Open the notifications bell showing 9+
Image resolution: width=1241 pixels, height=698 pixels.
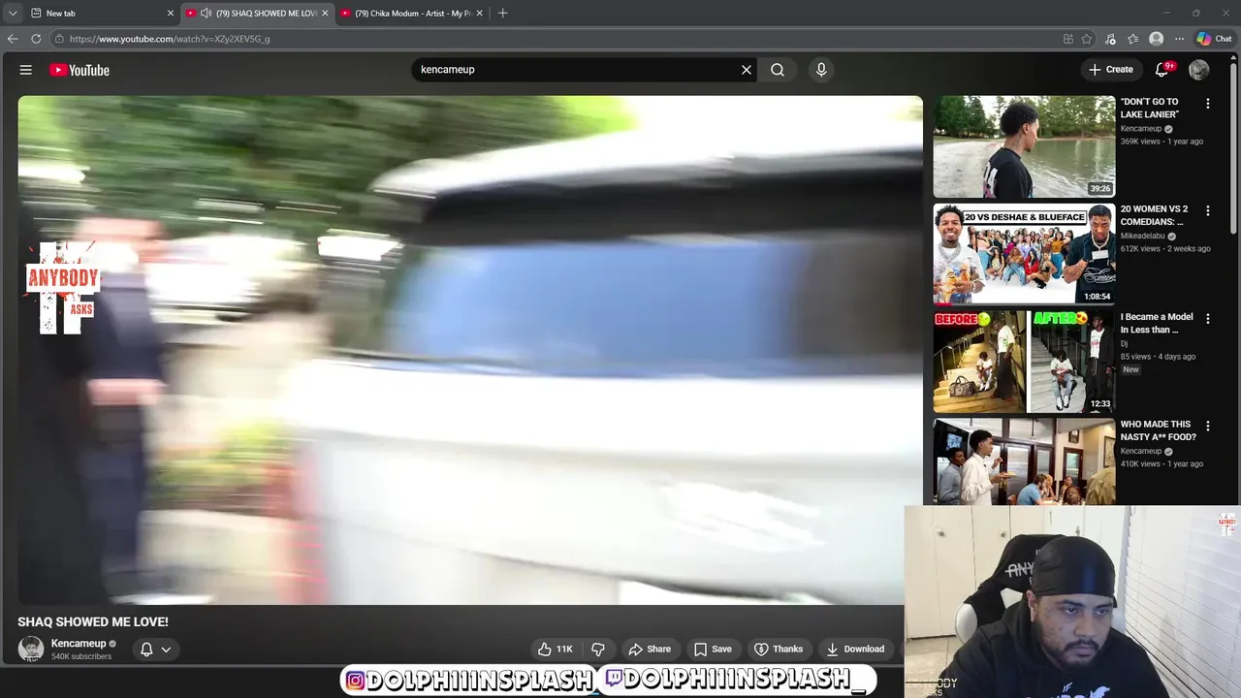tap(1162, 70)
